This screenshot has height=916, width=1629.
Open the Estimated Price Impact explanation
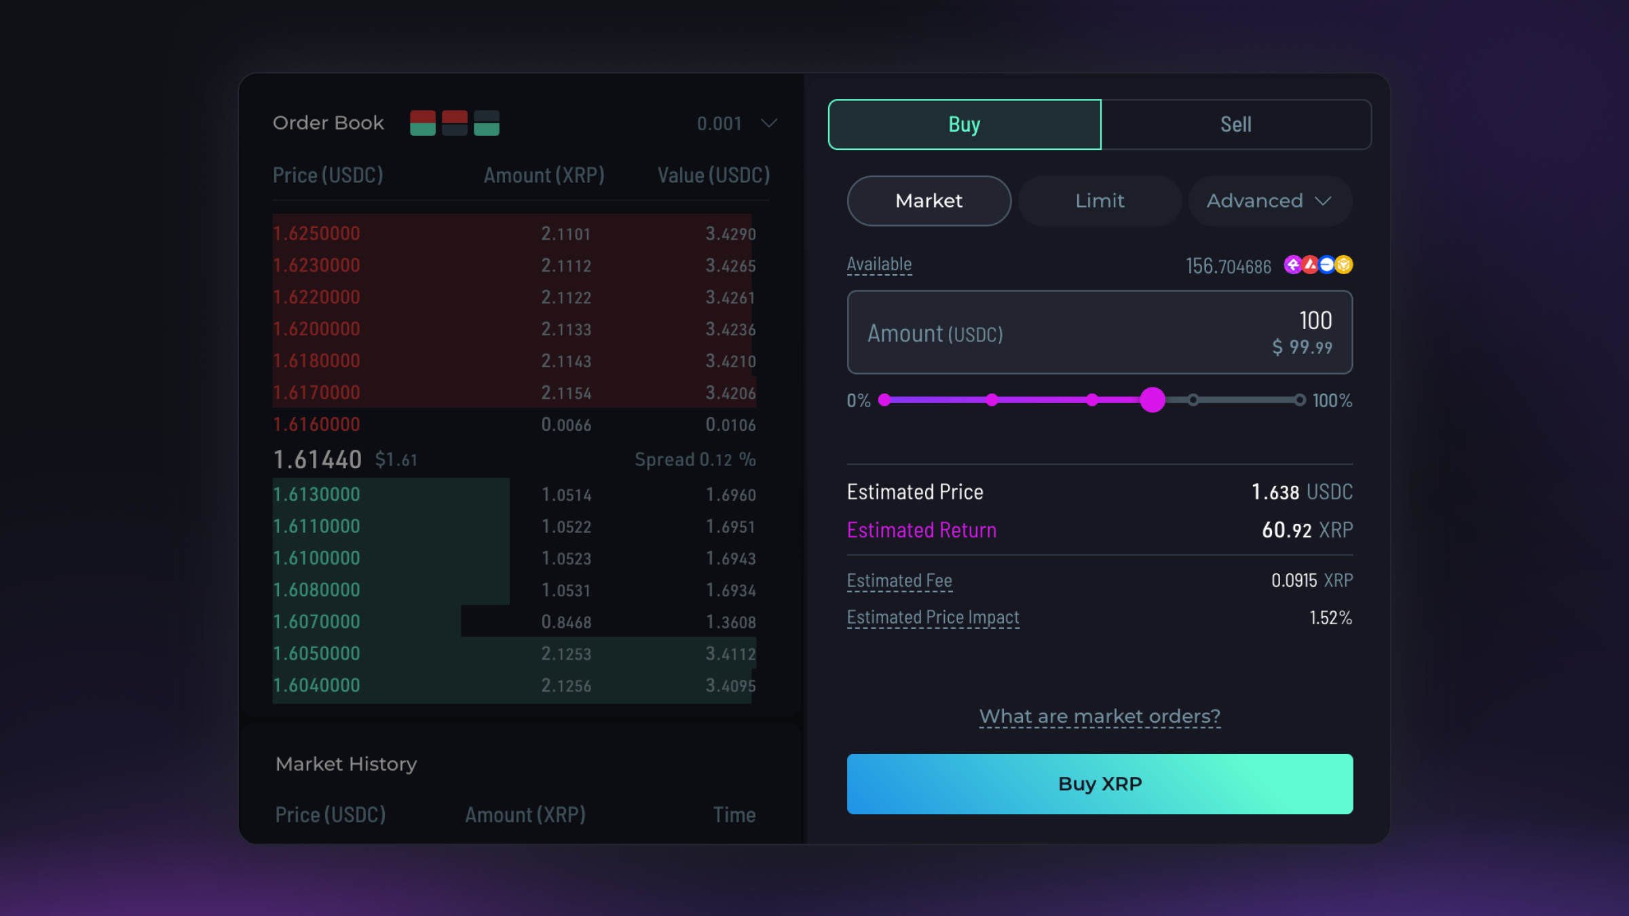933,617
